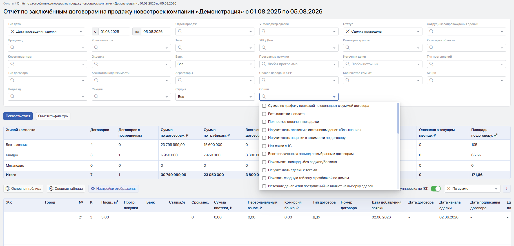Image resolution: width=514 pixels, height=246 pixels.
Task: Click the sort direction arrow button
Action: point(507,189)
